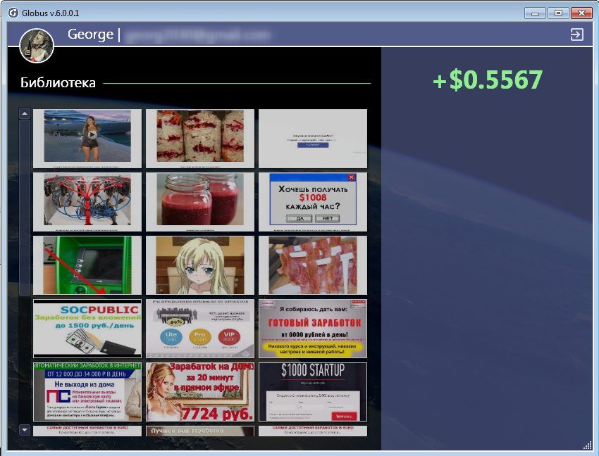Open the blonde anime girl thumbnail
This screenshot has height=456, width=599.
(199, 265)
